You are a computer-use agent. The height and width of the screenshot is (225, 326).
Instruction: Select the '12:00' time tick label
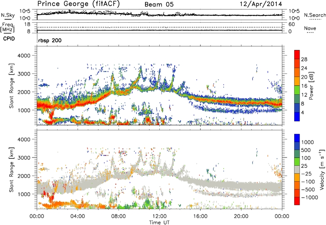(159, 216)
